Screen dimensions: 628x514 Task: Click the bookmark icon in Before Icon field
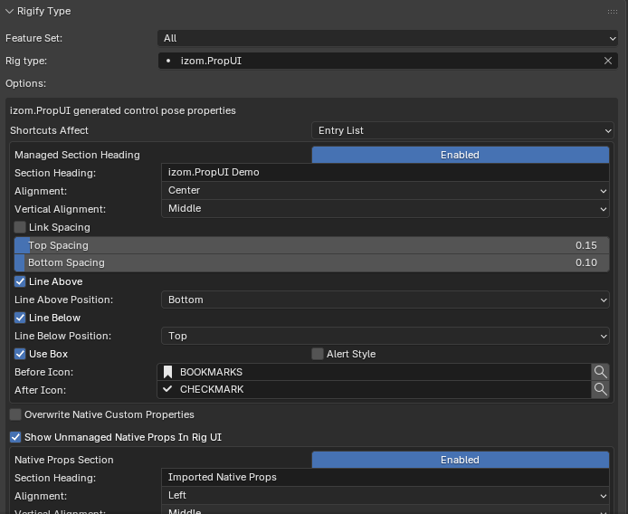click(x=167, y=372)
